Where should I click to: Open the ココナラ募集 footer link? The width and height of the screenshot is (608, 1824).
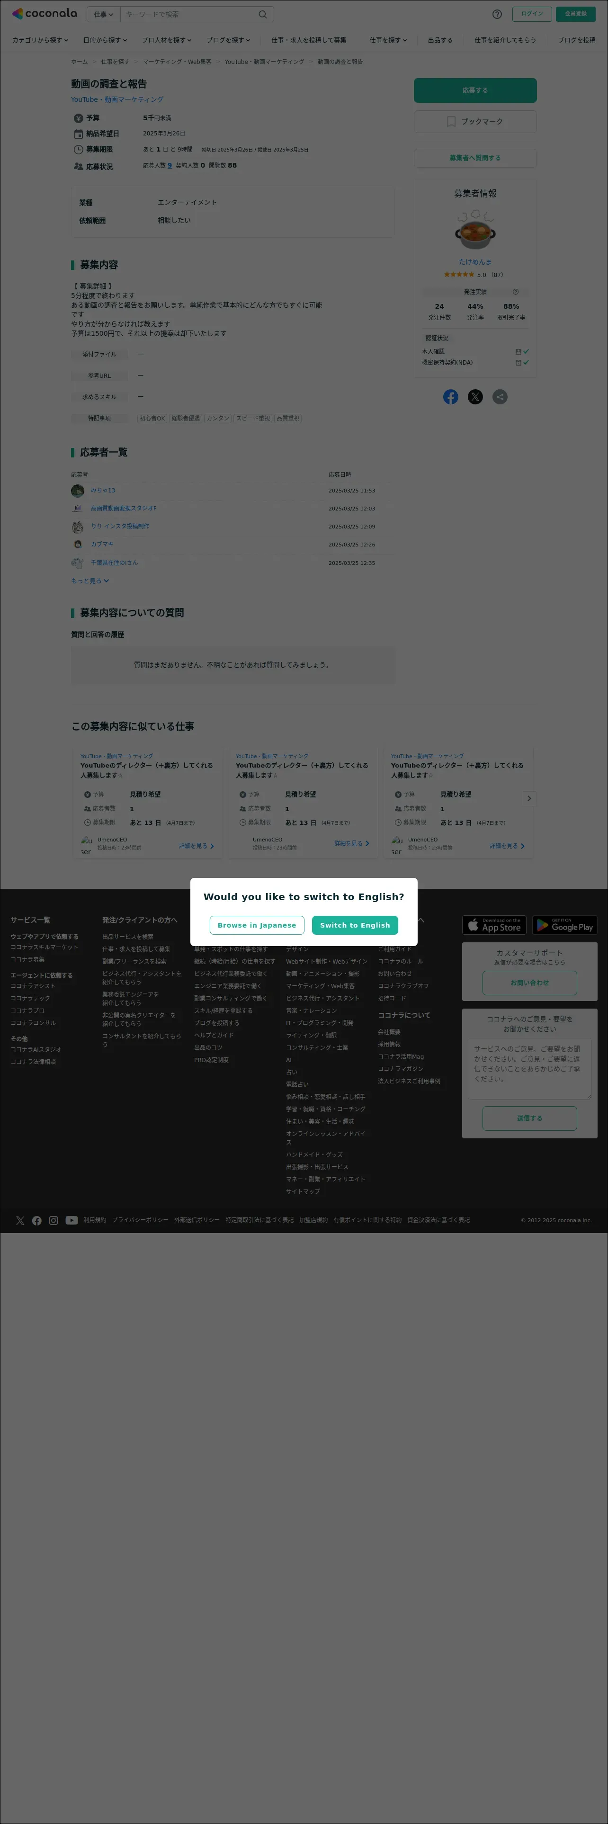[x=27, y=959]
